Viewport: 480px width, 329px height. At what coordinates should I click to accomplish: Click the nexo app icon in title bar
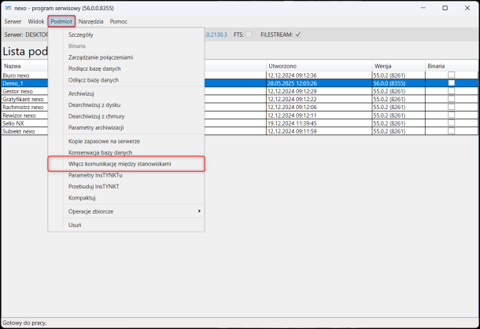[x=8, y=8]
